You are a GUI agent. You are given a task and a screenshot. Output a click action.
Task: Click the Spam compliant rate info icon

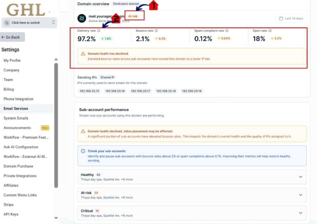tap(227, 31)
